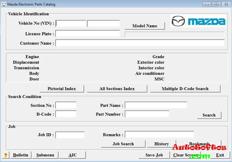This screenshot has width=232, height=162.
Task: Click the Mazda app icon in title bar
Action: (4, 4)
